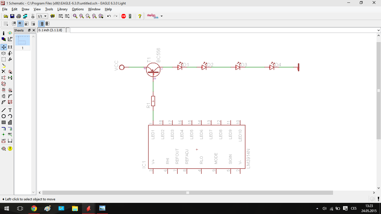Click the Zoom to fit magnifier icon
Image resolution: width=381 pixels, height=214 pixels.
75,16
